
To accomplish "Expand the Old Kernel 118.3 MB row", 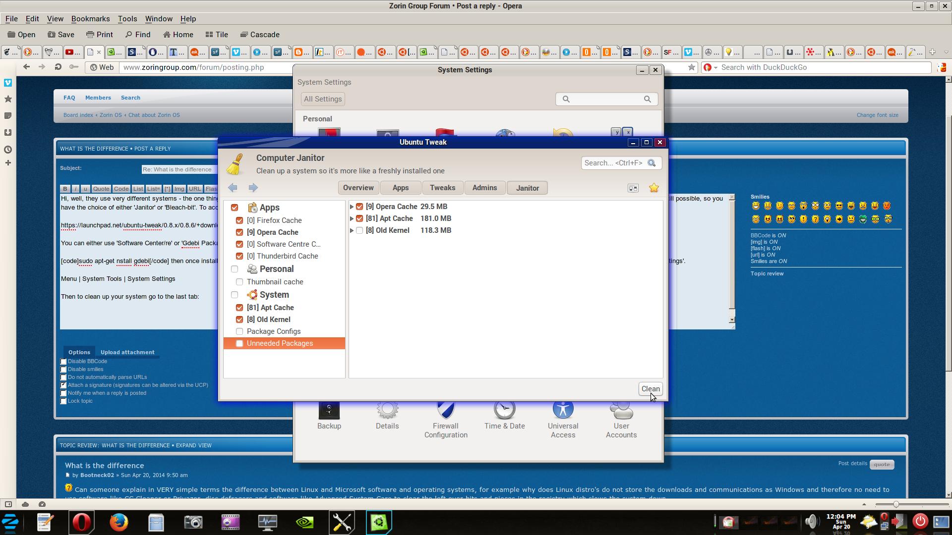I will [x=352, y=230].
